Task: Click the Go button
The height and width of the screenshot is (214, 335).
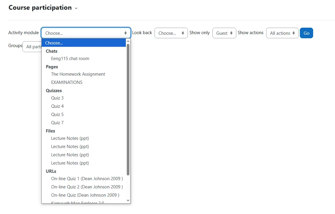Action: point(306,33)
